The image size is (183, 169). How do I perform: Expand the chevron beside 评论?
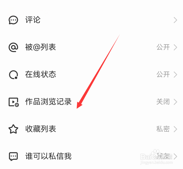175,20
